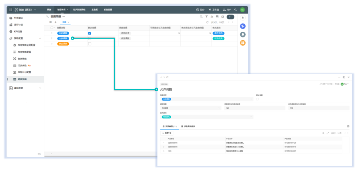The image size is (359, 171).
Task: Open the app launcher grid icon
Action: pos(11,10)
